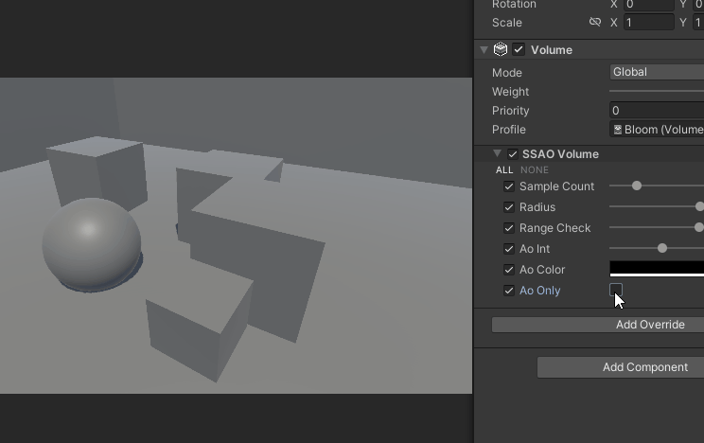704x443 pixels.
Task: Click the Range Check label
Action: click(x=554, y=228)
